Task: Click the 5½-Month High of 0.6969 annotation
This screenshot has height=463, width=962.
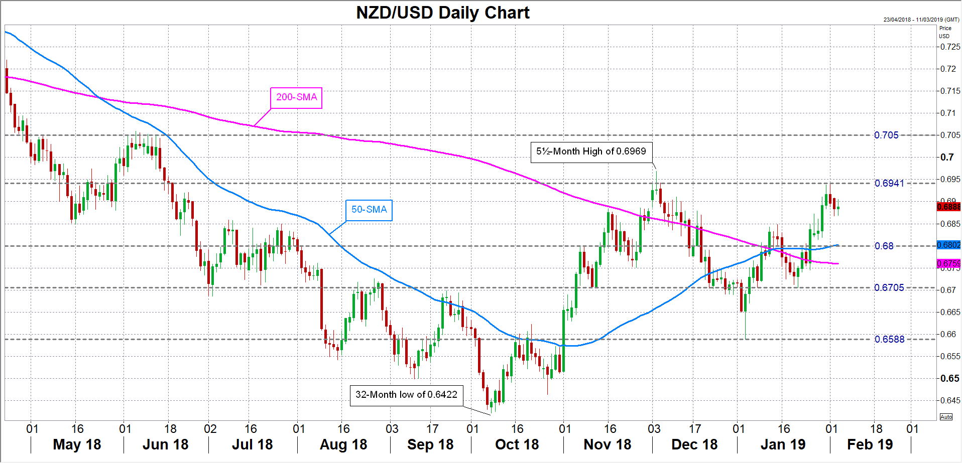Action: click(x=591, y=151)
